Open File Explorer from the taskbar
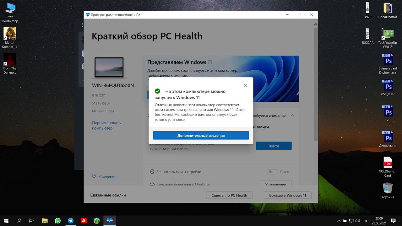402x226 pixels. (x=45, y=221)
